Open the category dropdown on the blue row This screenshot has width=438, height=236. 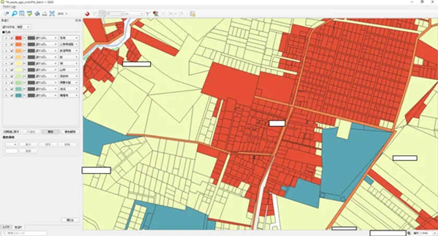69,96
